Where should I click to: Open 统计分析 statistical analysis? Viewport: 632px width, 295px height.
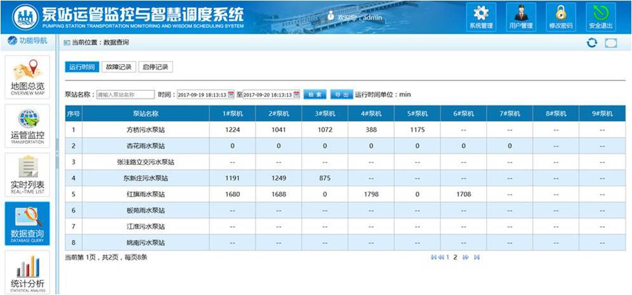[x=27, y=273]
